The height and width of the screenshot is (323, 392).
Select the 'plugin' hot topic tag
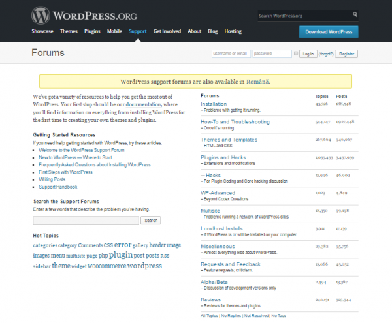pyautogui.click(x=121, y=255)
